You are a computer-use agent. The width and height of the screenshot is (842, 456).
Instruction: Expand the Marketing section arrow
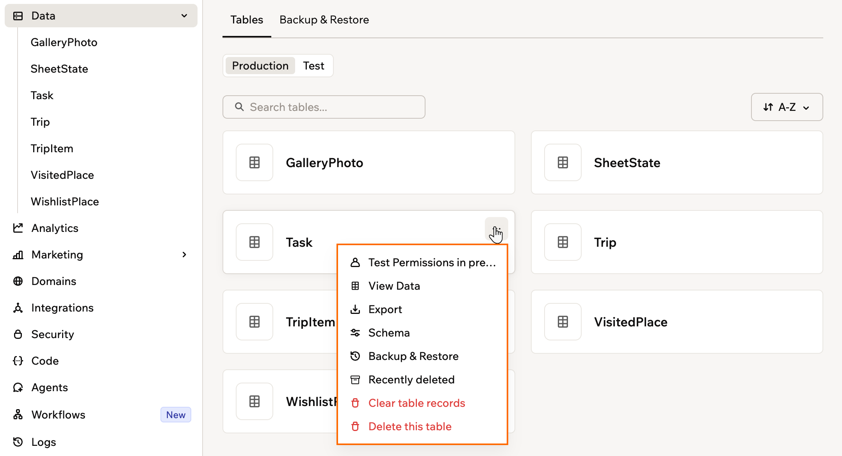point(184,255)
